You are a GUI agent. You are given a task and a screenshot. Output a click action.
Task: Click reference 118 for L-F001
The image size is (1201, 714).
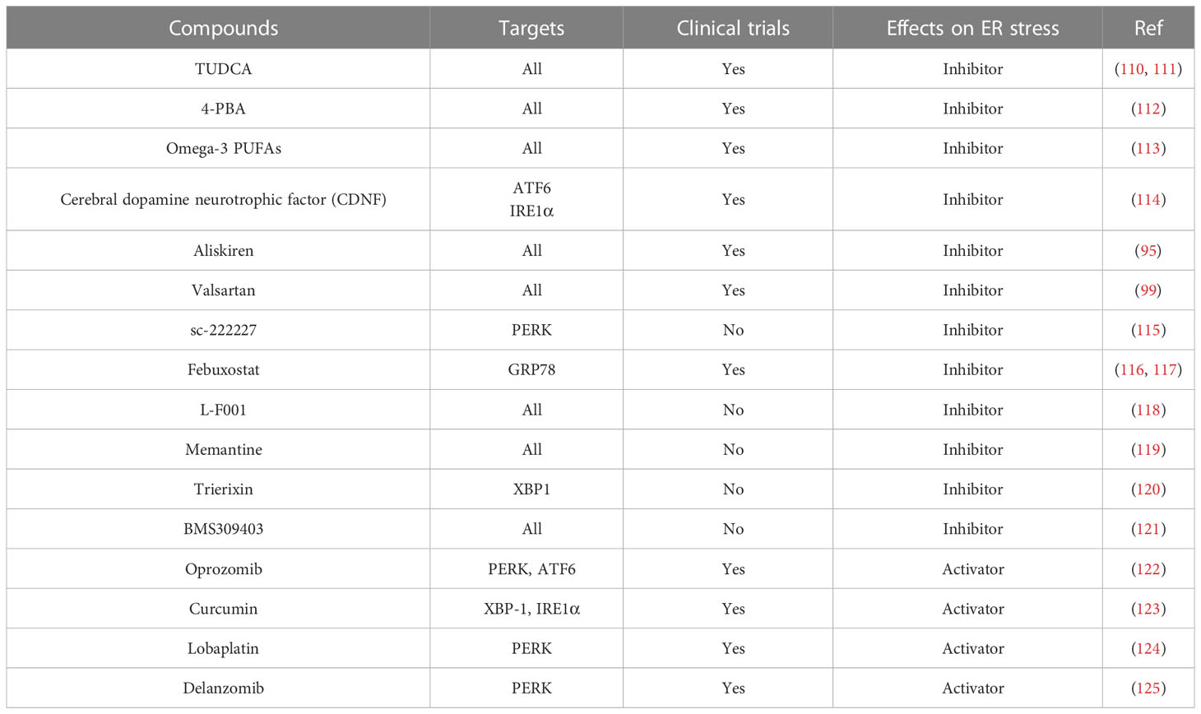pos(1148,410)
